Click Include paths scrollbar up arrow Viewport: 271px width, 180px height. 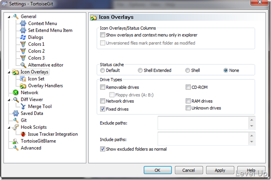(x=252, y=136)
